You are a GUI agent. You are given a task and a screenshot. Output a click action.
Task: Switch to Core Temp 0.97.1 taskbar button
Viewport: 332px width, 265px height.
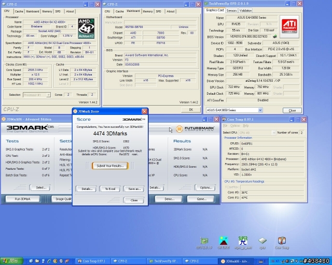pyautogui.click(x=92, y=261)
